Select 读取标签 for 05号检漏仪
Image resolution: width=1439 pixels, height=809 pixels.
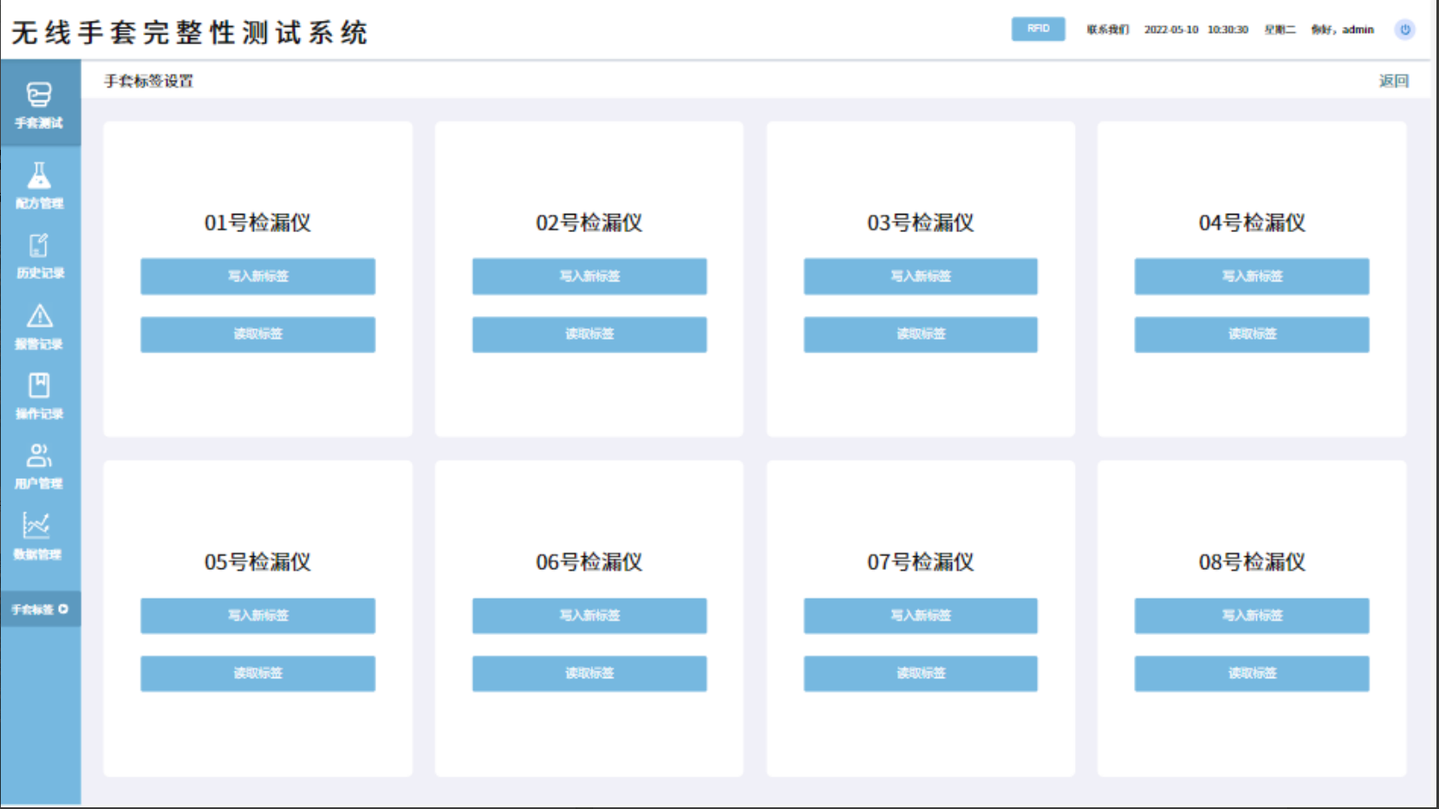tap(257, 673)
